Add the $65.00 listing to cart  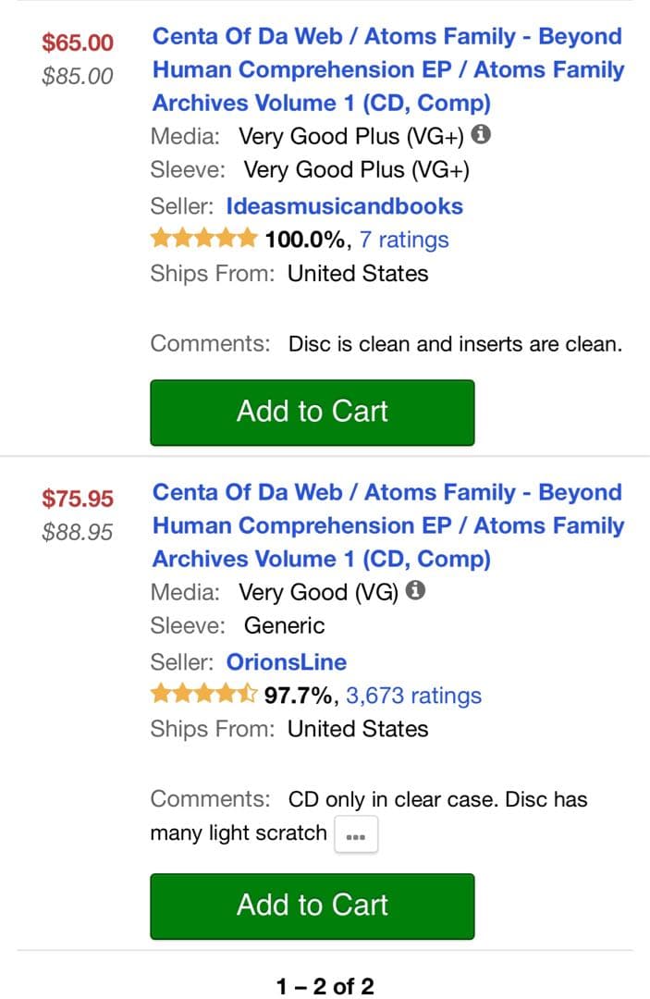tap(312, 411)
